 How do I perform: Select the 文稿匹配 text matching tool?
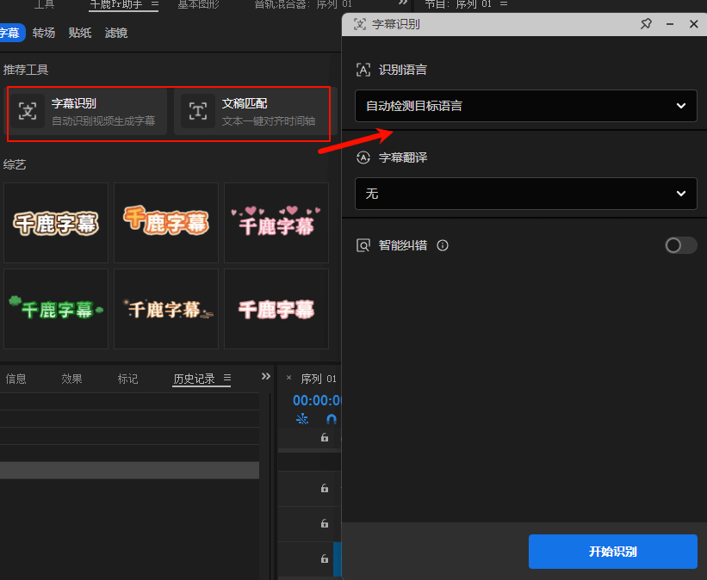tap(250, 112)
